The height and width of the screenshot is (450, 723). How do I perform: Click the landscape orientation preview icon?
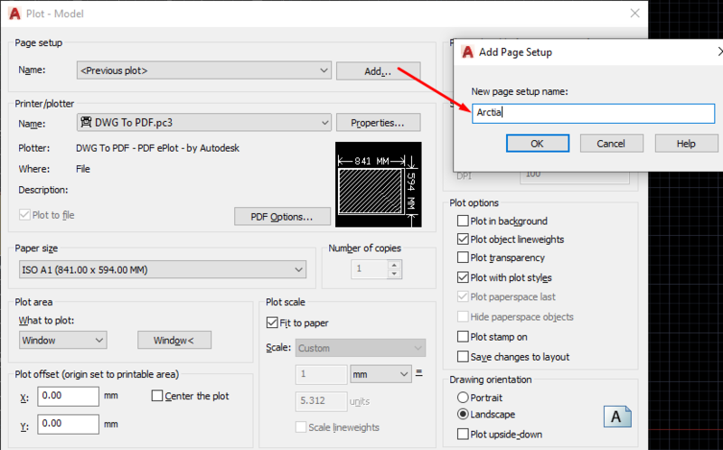617,417
